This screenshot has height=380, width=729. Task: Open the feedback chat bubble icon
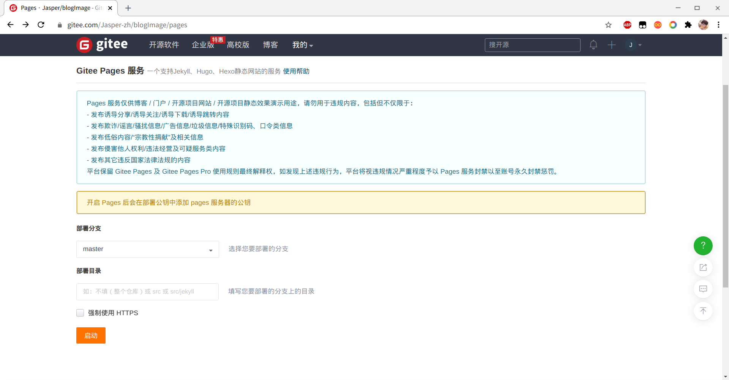[703, 289]
